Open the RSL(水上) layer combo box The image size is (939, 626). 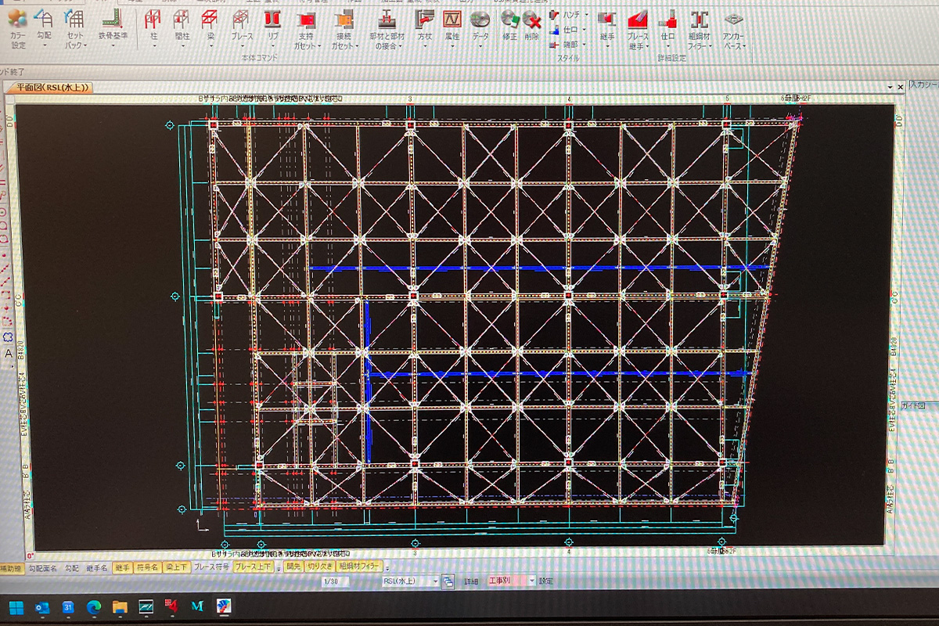[410, 581]
